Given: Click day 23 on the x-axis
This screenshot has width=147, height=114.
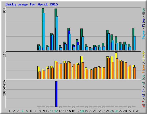Looking at the screenshot, I should pos(103,111).
